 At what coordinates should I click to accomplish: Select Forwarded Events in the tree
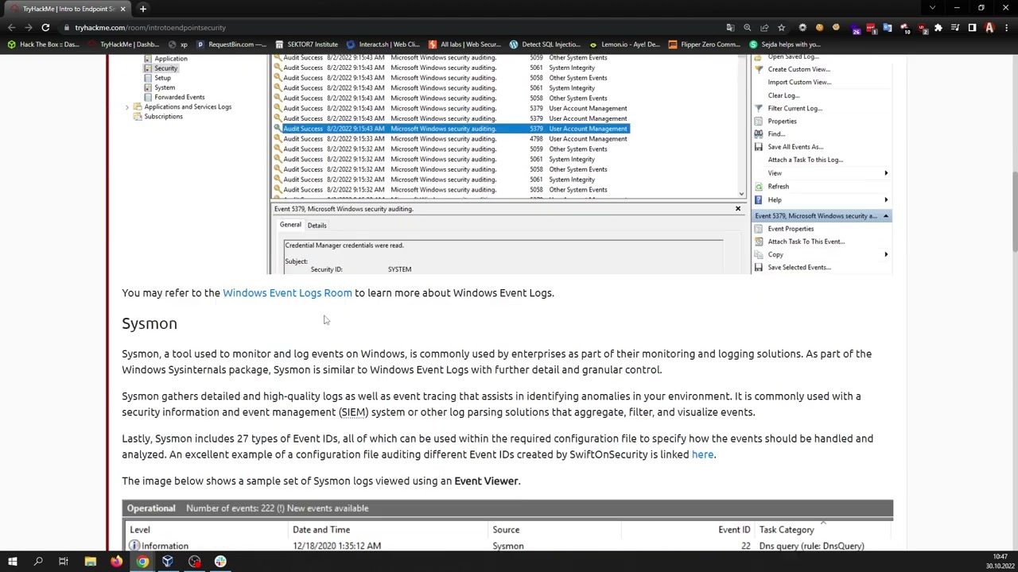point(179,97)
